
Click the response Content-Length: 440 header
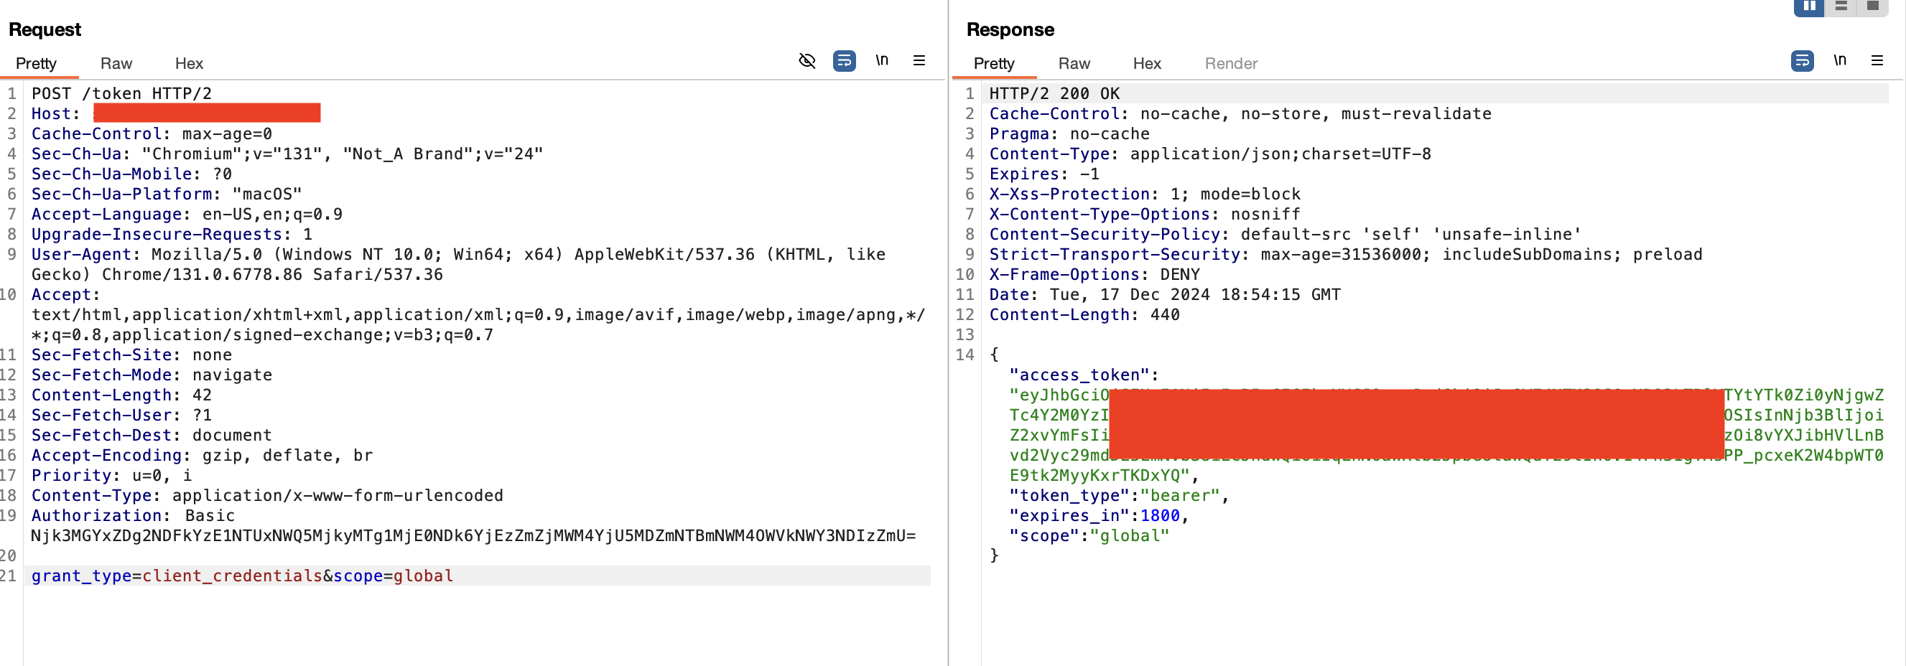(x=1084, y=314)
